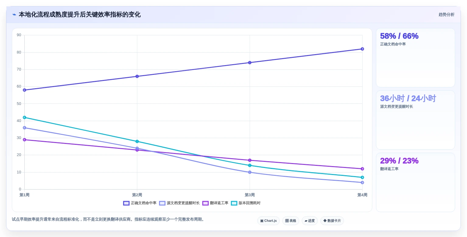467x237 pixels.
Task: Click the 进度 tag chip
Action: [310, 221]
